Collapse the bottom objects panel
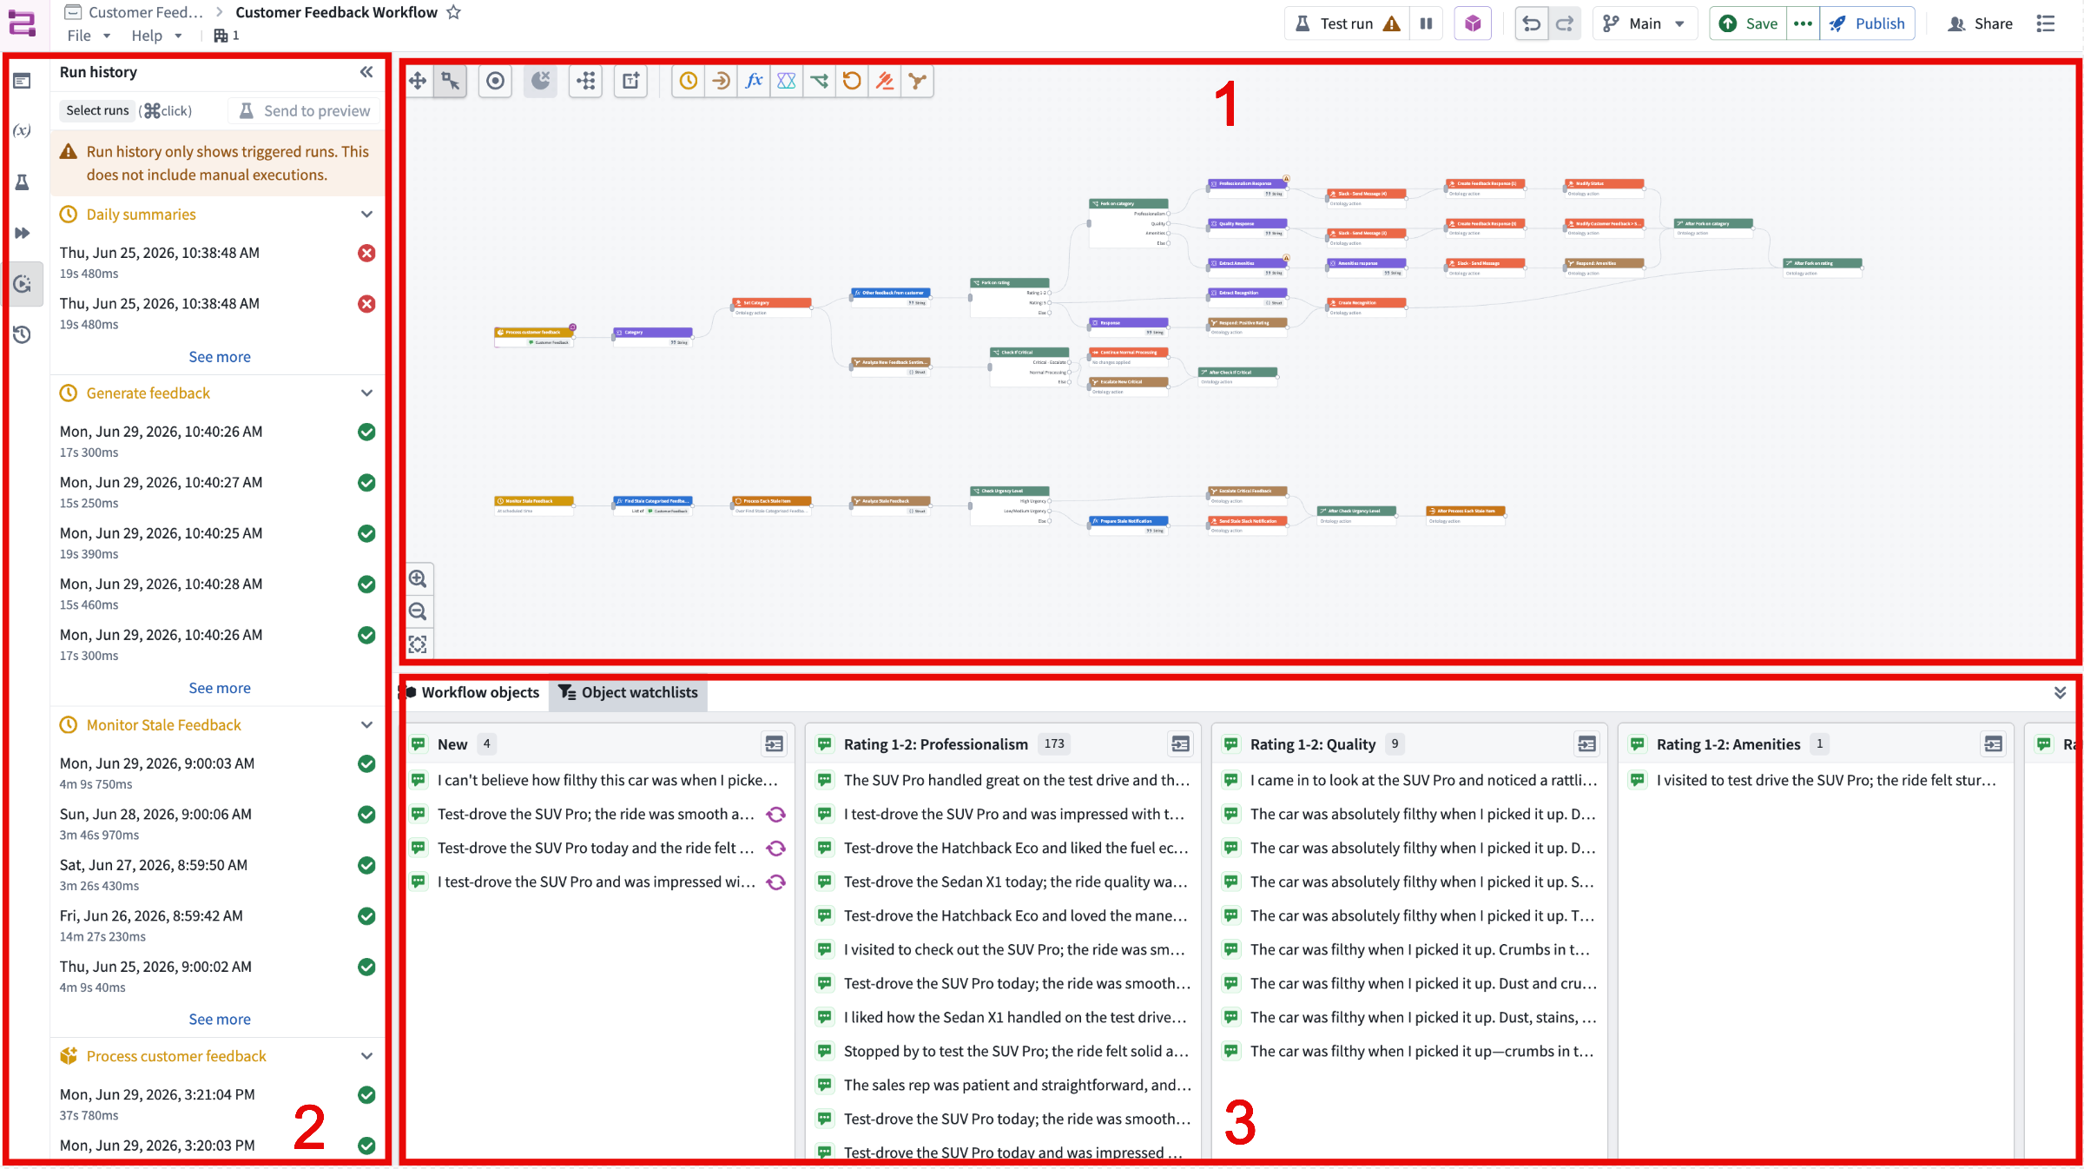This screenshot has height=1169, width=2084. pos(2060,692)
